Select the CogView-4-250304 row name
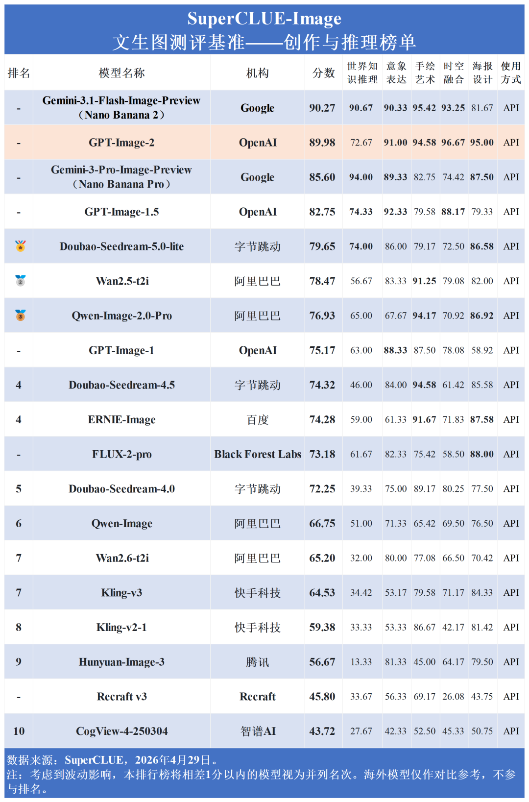529x802 pixels. (x=121, y=731)
